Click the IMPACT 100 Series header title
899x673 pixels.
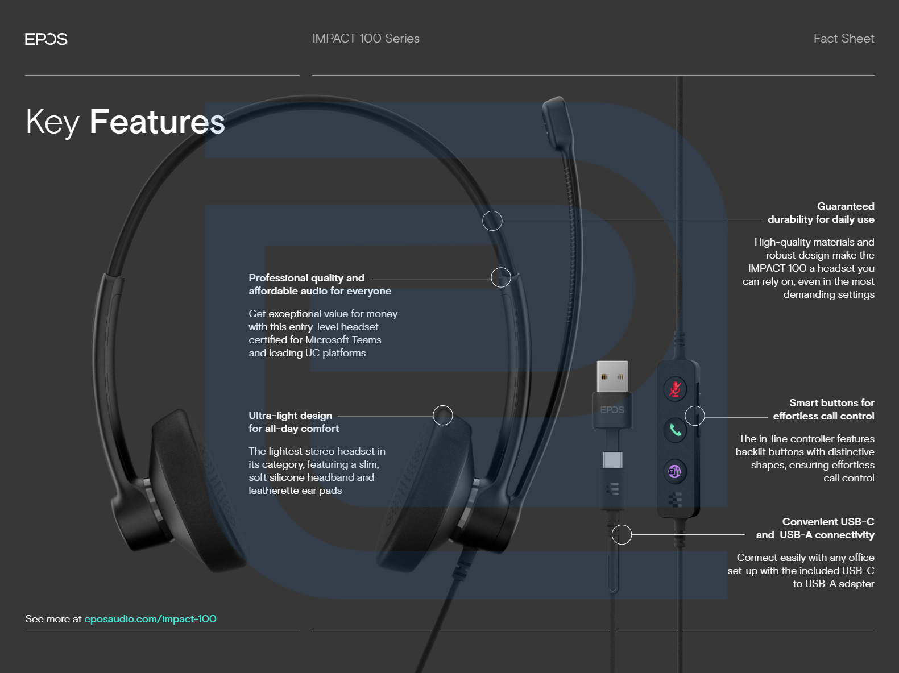pyautogui.click(x=366, y=39)
